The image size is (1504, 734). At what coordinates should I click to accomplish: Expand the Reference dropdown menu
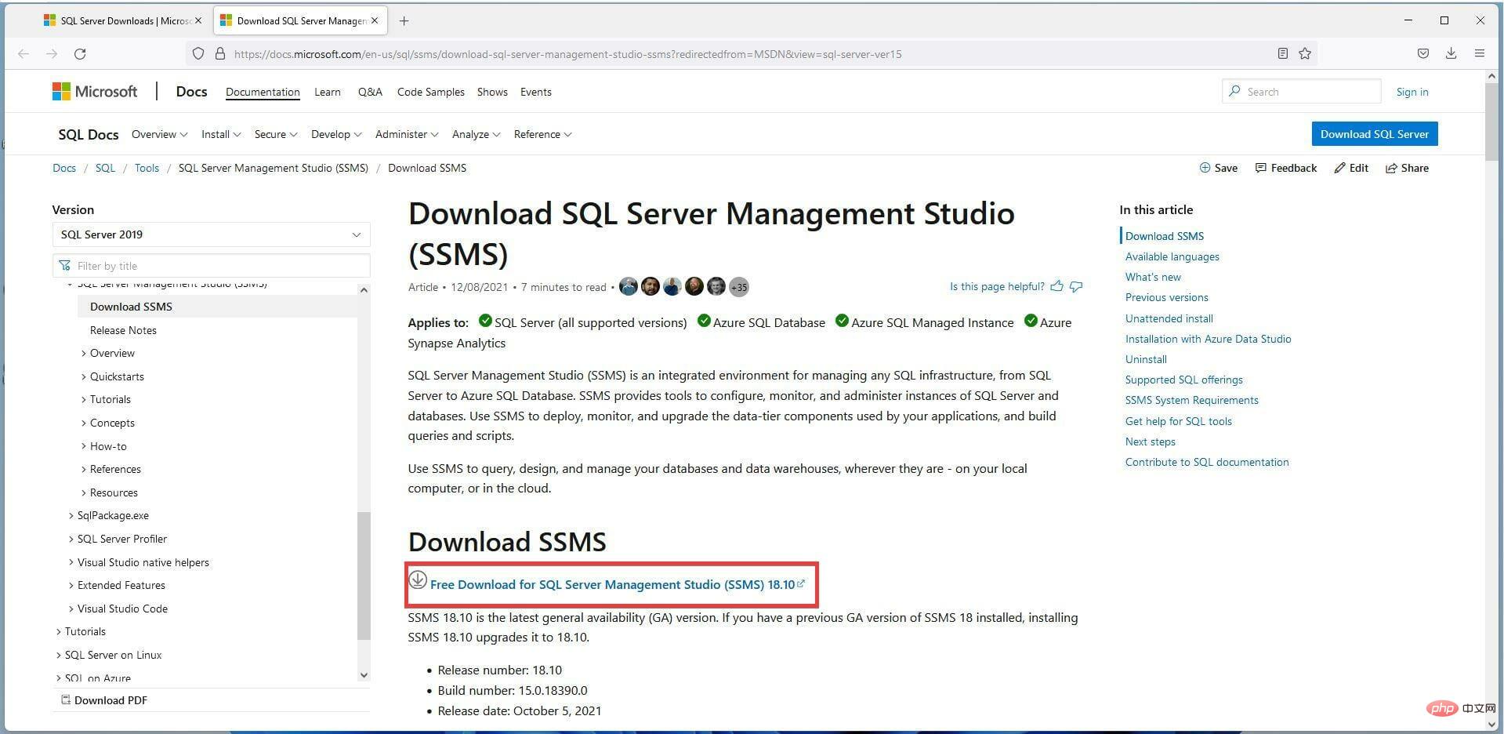(x=542, y=134)
